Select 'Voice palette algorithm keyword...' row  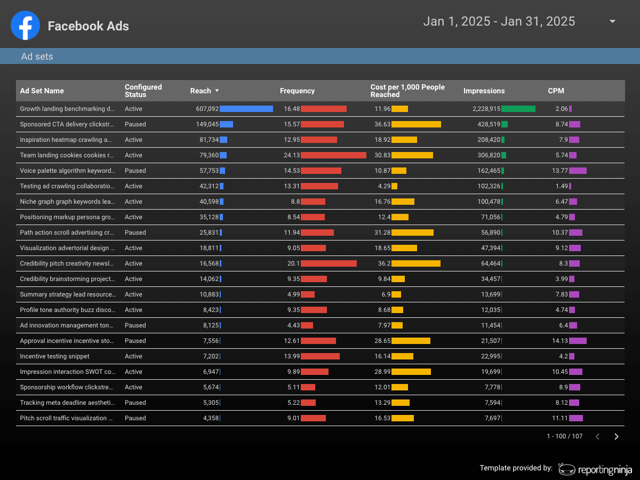point(320,171)
